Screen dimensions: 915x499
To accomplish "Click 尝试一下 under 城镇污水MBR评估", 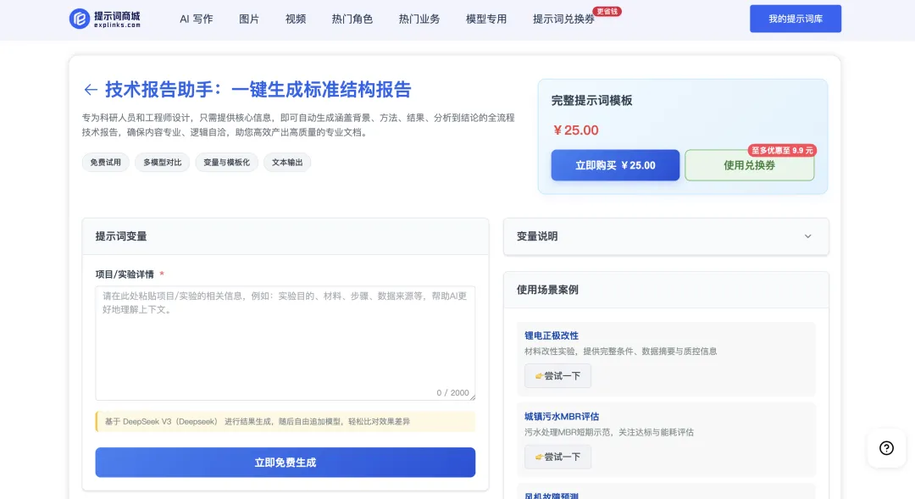I will tap(557, 457).
